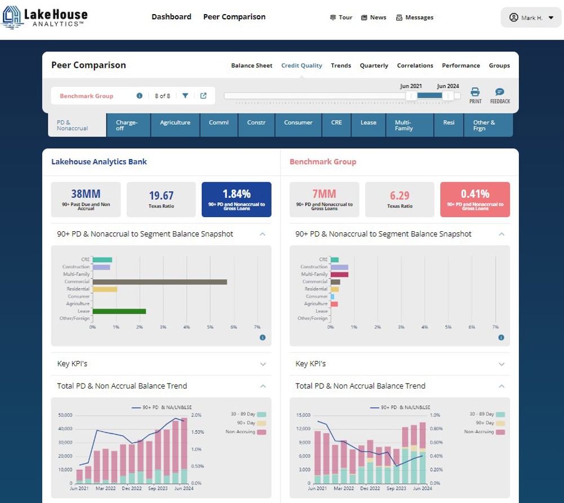Click the Benchmark Group info icon
564x503 pixels.
[139, 96]
